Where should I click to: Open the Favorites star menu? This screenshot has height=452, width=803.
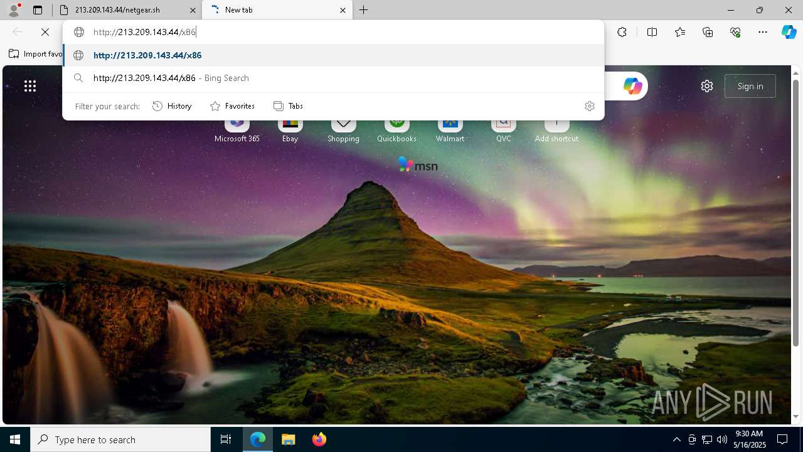pos(680,32)
